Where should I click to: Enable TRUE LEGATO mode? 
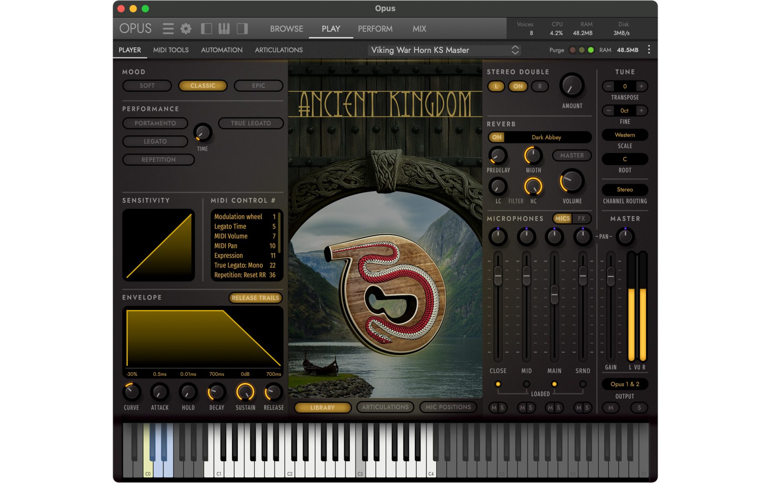tap(251, 123)
